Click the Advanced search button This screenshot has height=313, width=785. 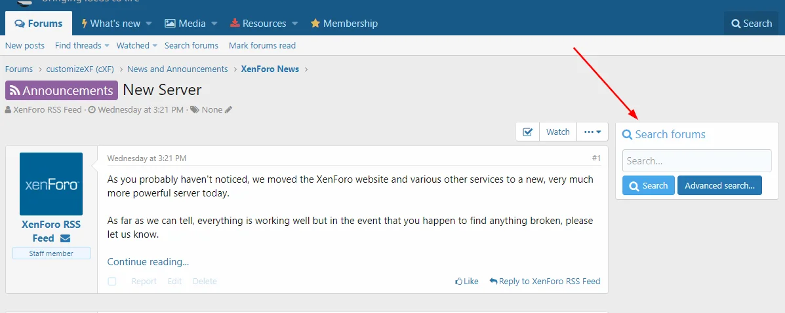719,186
